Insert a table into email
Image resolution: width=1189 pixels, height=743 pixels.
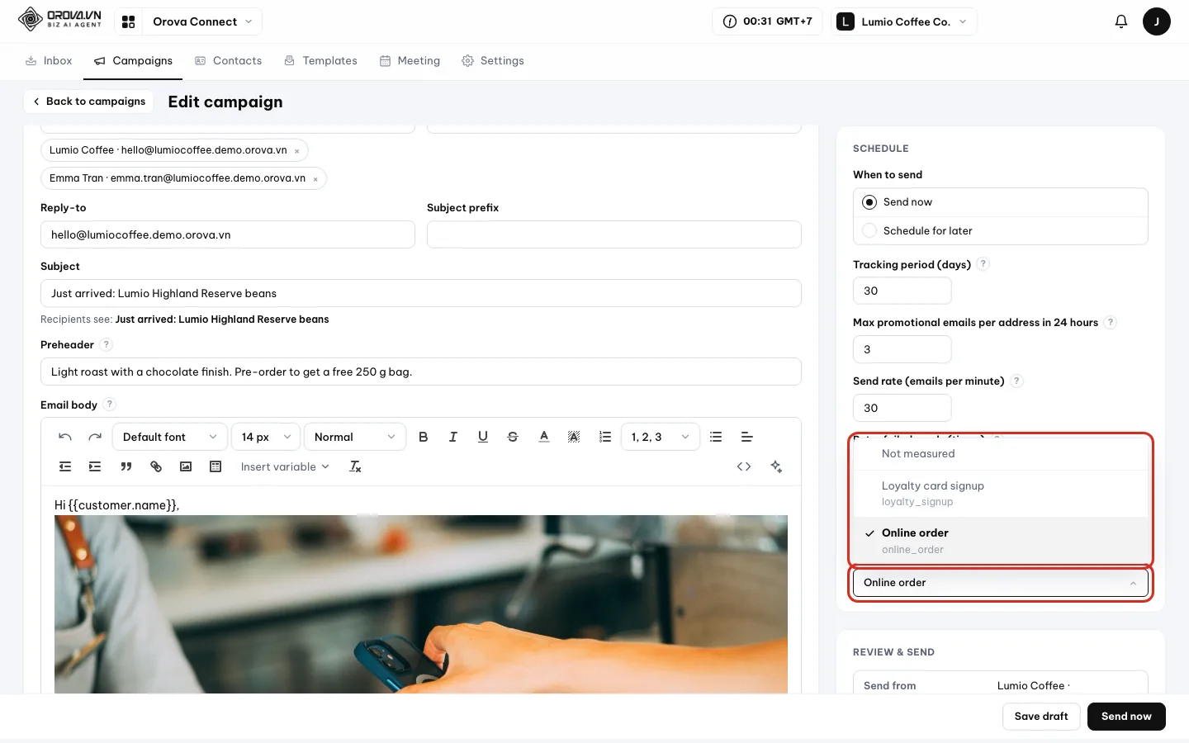point(216,466)
